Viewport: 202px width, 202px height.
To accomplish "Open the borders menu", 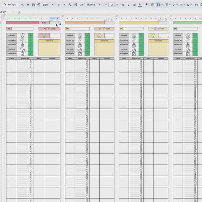I will tap(153, 5).
